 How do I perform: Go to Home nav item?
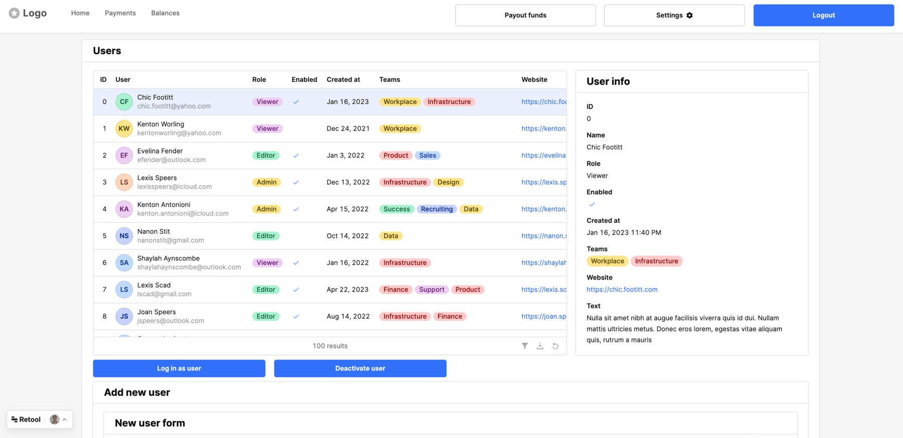[80, 13]
